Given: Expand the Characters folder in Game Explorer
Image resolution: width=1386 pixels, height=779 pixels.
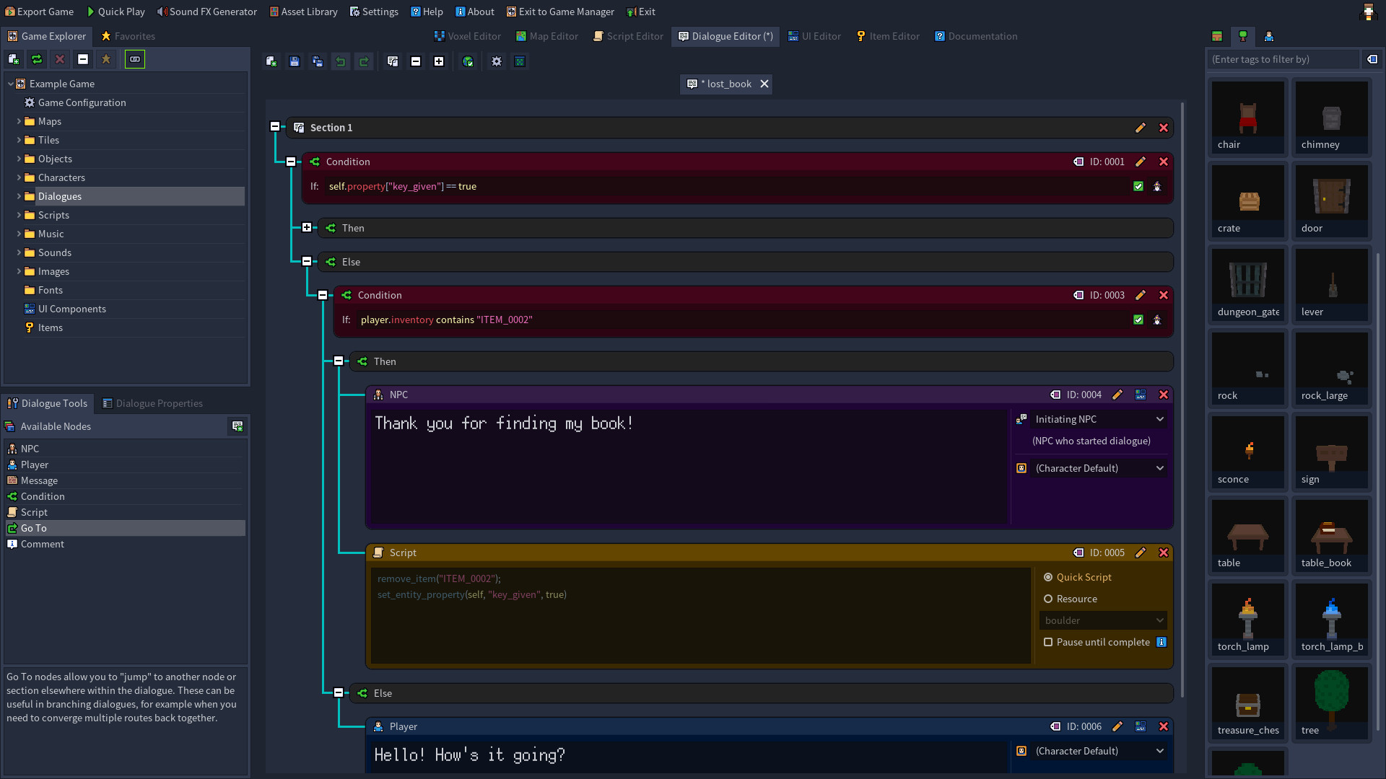Looking at the screenshot, I should click(19, 177).
